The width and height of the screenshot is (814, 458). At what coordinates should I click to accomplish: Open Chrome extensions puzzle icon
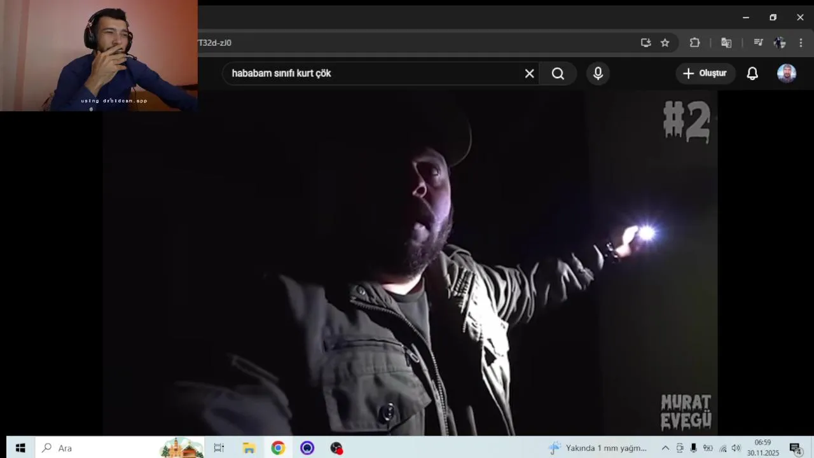(694, 43)
